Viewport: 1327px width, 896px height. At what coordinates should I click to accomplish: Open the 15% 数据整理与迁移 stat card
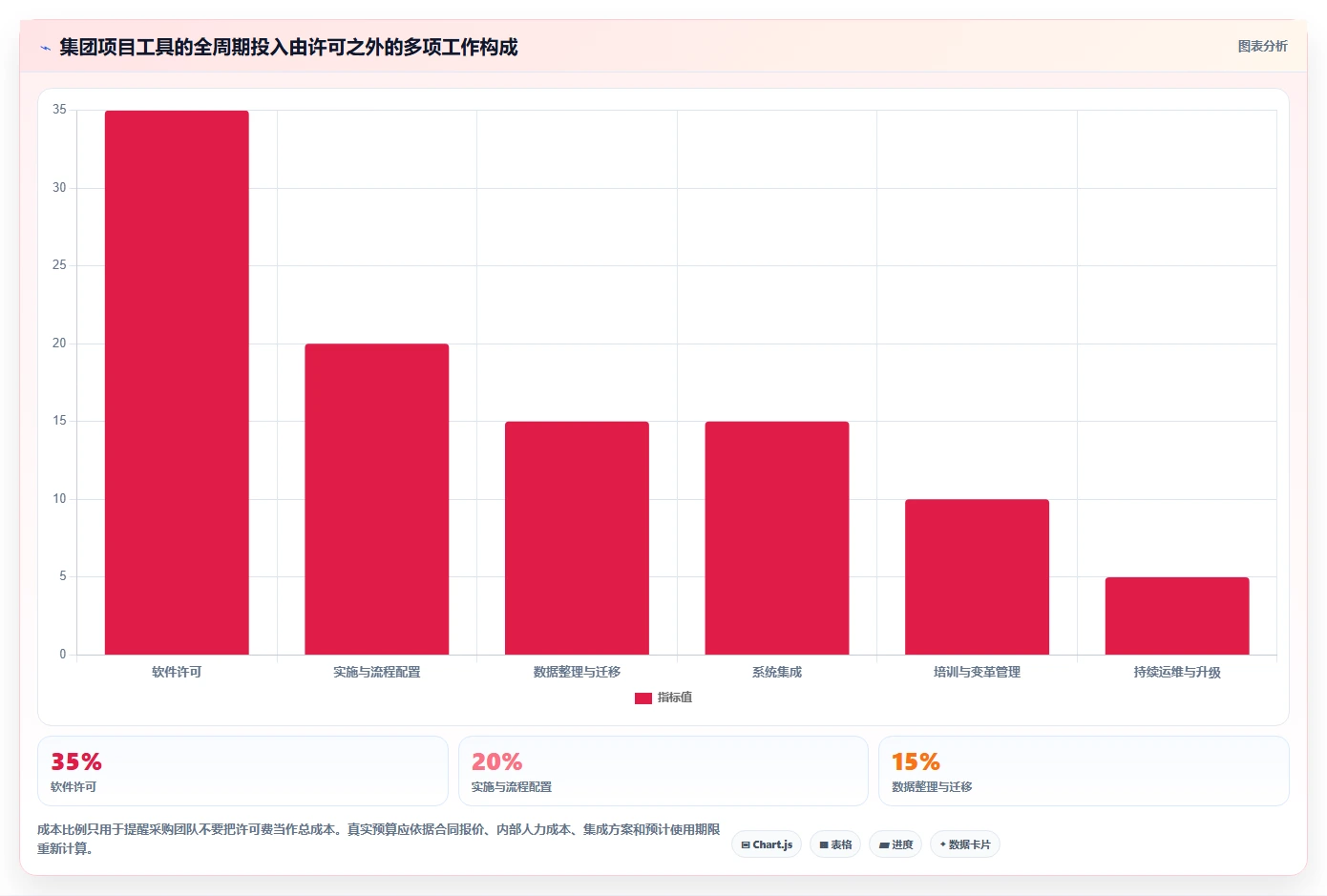1084,771
